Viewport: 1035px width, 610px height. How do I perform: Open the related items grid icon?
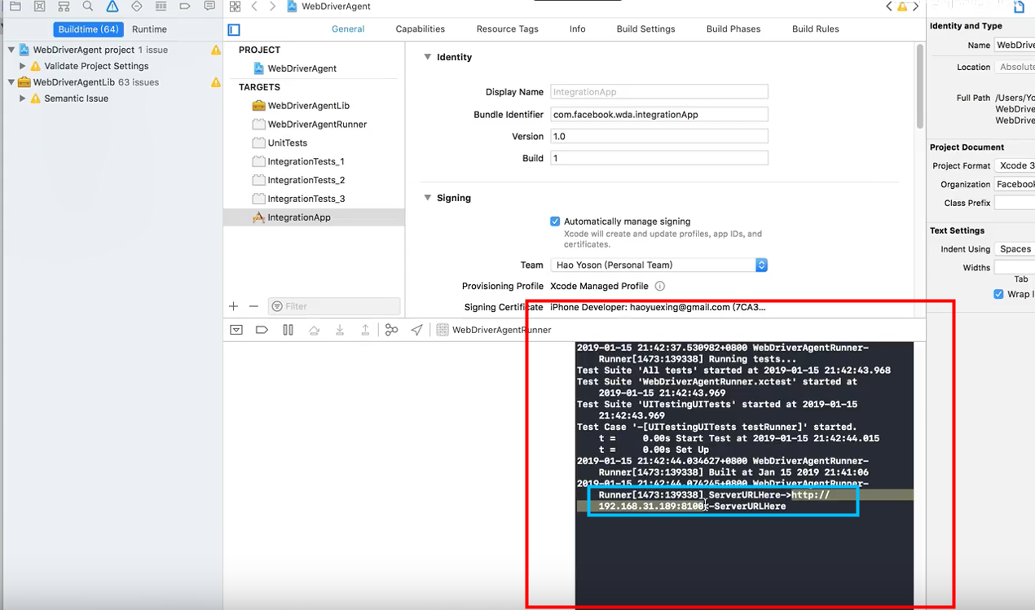(x=235, y=7)
